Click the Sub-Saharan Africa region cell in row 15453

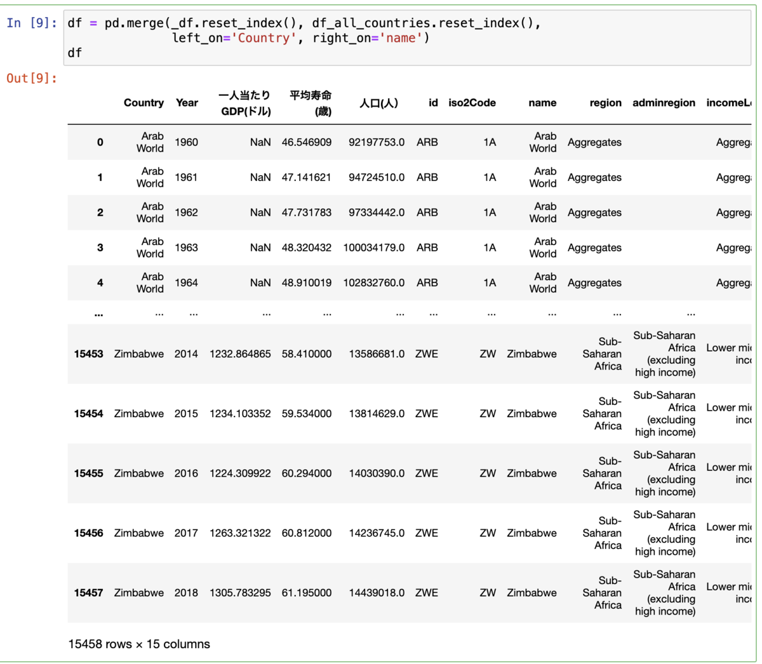pos(602,354)
